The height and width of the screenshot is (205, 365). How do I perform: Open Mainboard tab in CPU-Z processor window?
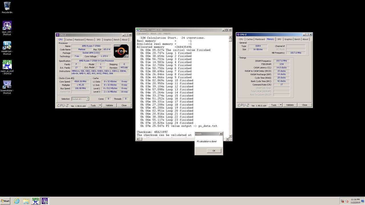click(79, 40)
